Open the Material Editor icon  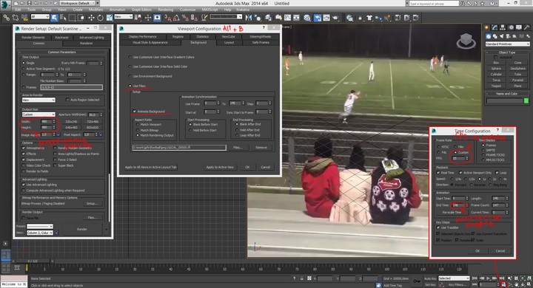coord(307,18)
